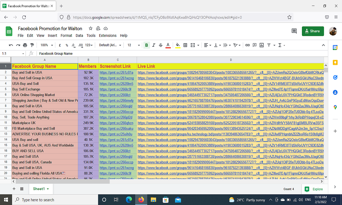Open Google Calendar in the side panel
The width and height of the screenshot is (342, 205).
pyautogui.click(x=335, y=47)
